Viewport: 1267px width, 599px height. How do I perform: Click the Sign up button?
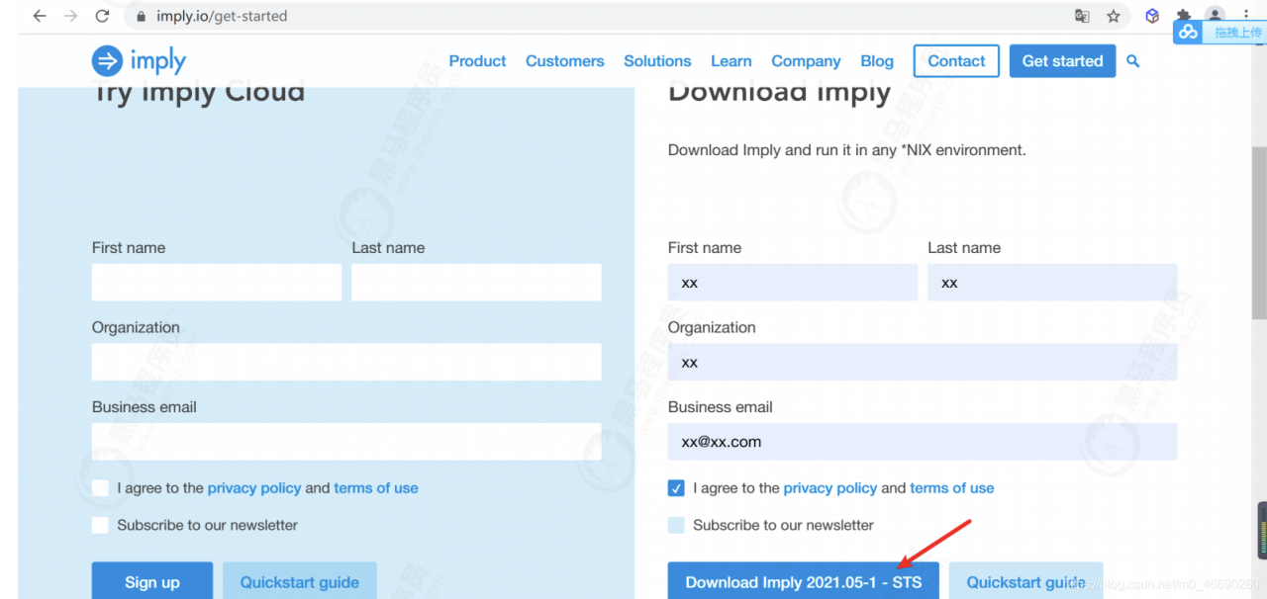click(152, 581)
